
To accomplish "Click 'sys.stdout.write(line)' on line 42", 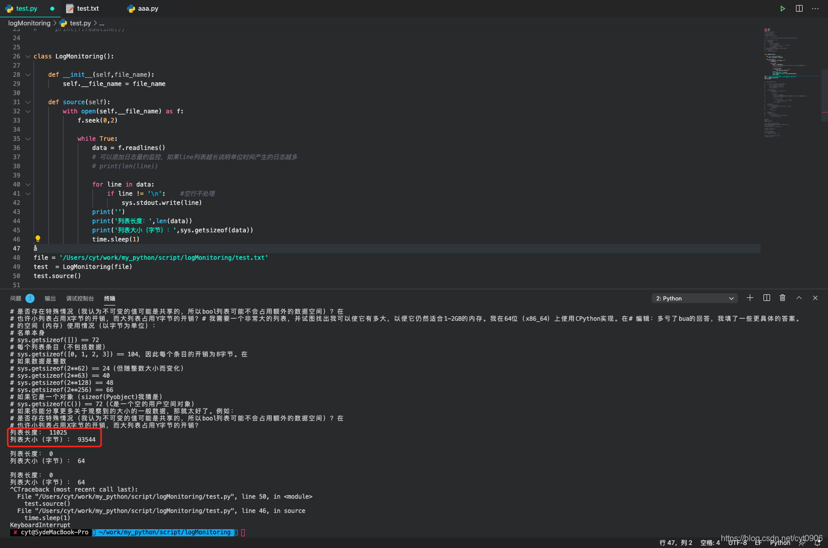I will pyautogui.click(x=162, y=203).
